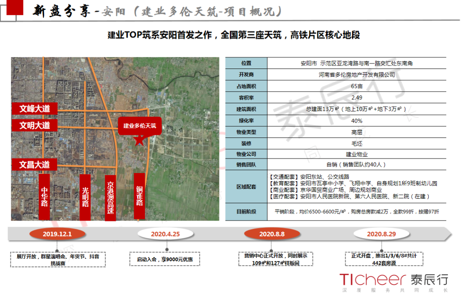
Task: Click the 占地面积 table header cell
Action: click(246, 86)
